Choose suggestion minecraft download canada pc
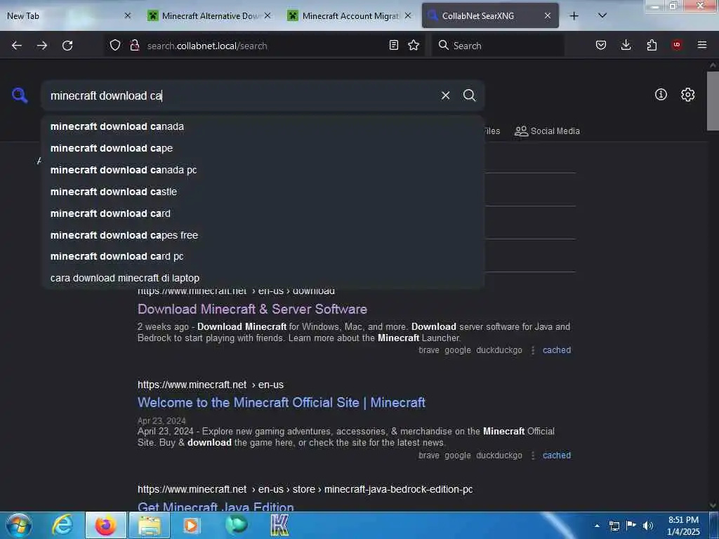The height and width of the screenshot is (539, 719). tap(263, 170)
